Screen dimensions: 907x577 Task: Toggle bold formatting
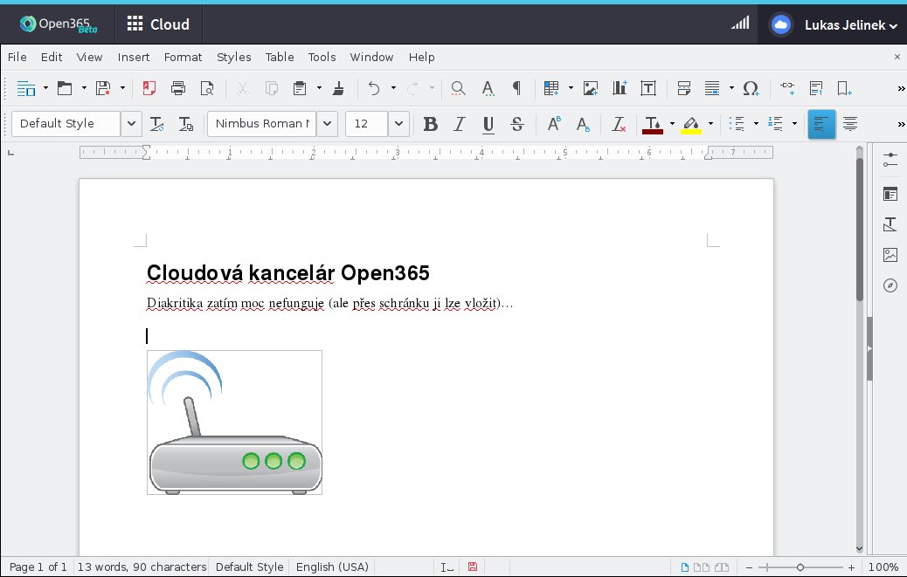pos(431,124)
